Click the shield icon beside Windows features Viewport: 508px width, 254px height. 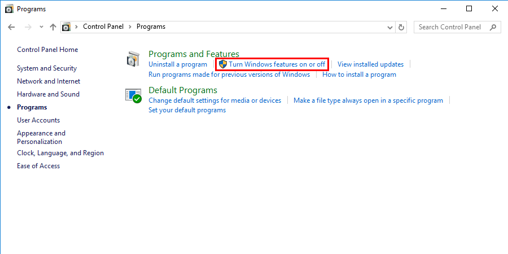click(x=223, y=64)
